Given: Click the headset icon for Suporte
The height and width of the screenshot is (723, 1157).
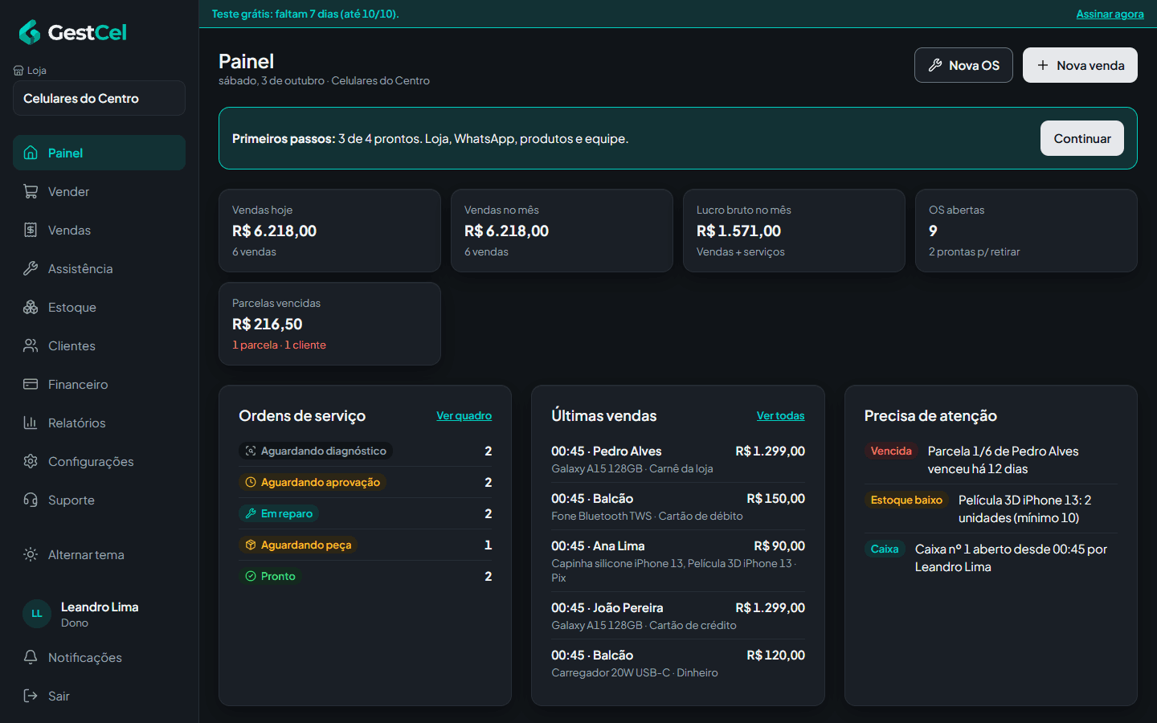Looking at the screenshot, I should [x=31, y=500].
